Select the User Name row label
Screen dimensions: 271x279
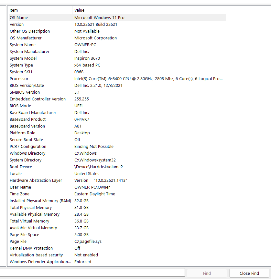20,187
